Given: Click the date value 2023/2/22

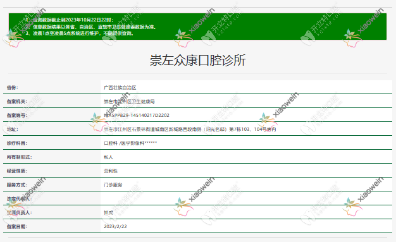Looking at the screenshot, I should [115, 226].
